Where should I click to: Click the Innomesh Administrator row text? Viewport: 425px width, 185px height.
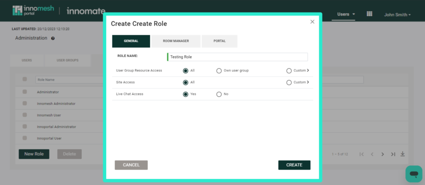(x=56, y=103)
